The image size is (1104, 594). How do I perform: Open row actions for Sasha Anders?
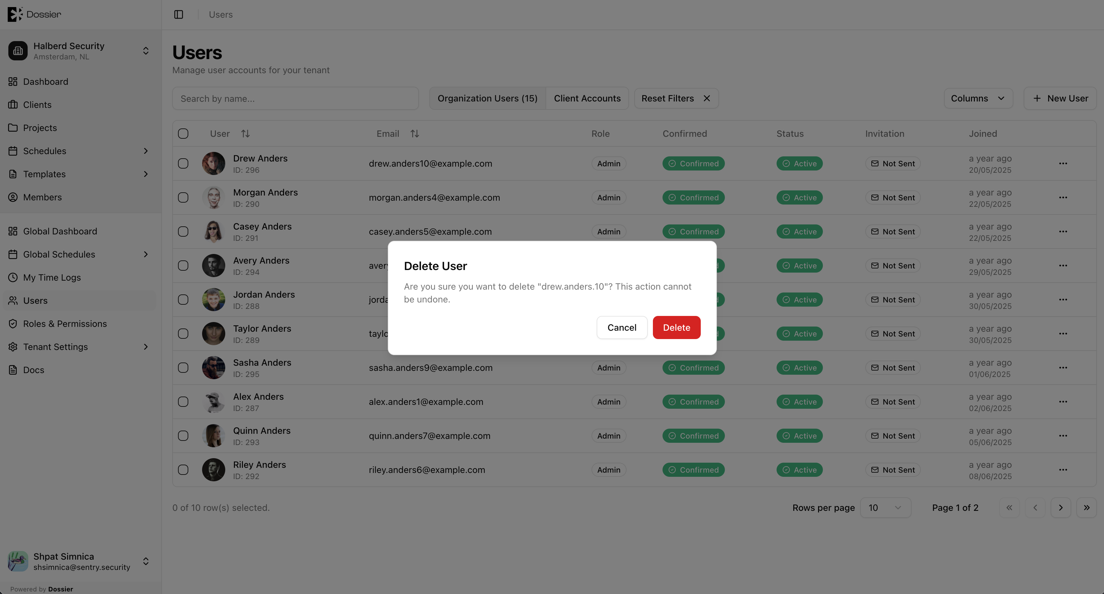1063,368
